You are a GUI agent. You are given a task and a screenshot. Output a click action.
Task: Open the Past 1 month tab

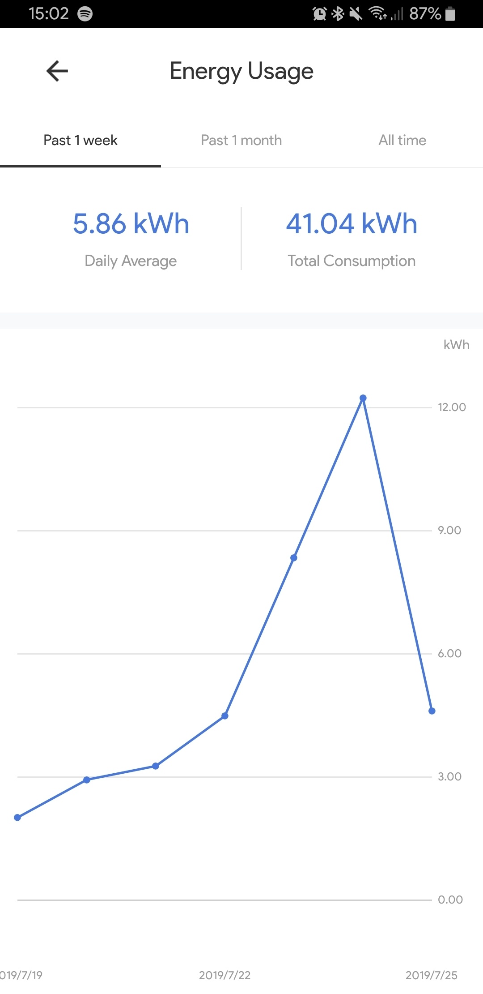tap(241, 141)
